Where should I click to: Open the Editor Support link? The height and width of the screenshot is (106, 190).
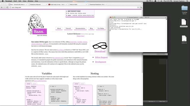click(101, 57)
